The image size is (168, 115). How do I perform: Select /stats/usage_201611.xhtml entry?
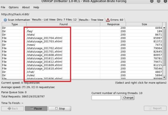tap(82, 58)
